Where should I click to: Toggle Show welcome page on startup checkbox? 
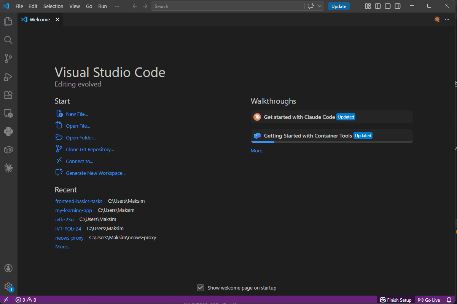[201, 288]
